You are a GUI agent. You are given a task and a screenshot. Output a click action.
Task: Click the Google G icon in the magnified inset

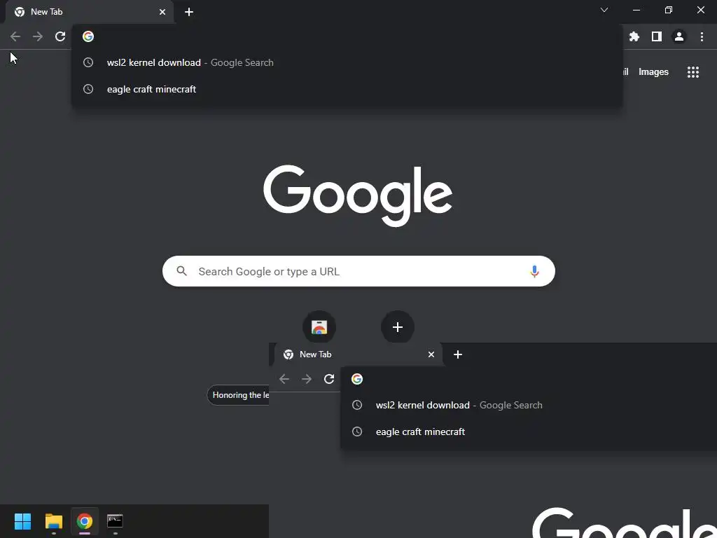click(x=357, y=379)
